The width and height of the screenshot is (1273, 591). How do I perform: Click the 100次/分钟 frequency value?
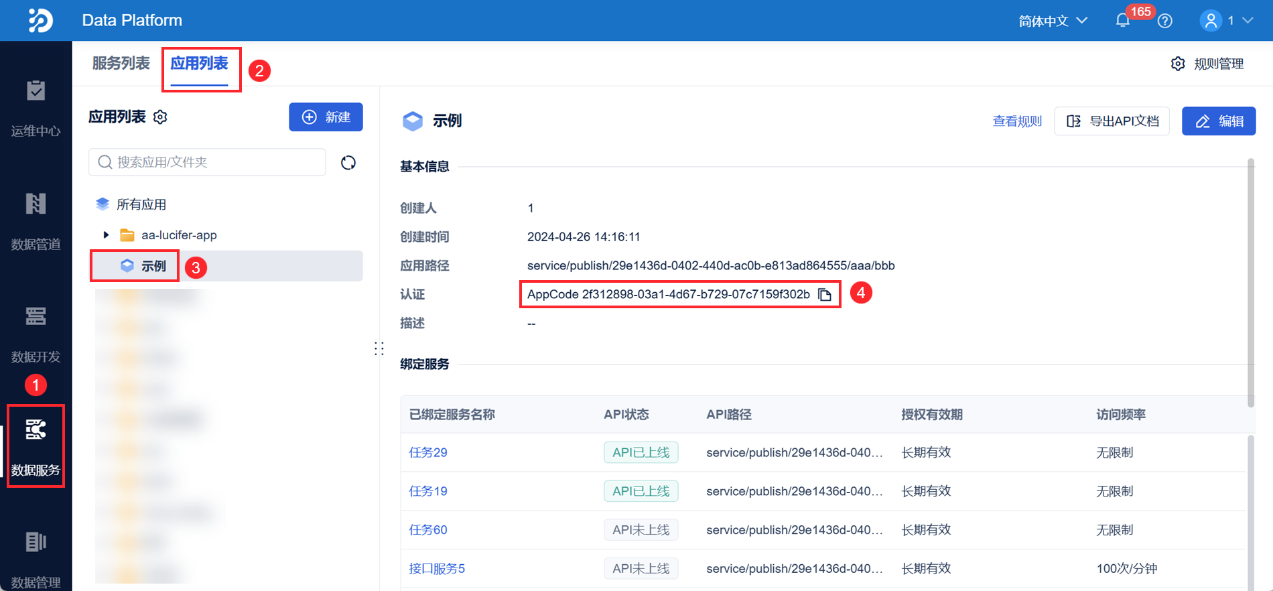click(x=1126, y=569)
